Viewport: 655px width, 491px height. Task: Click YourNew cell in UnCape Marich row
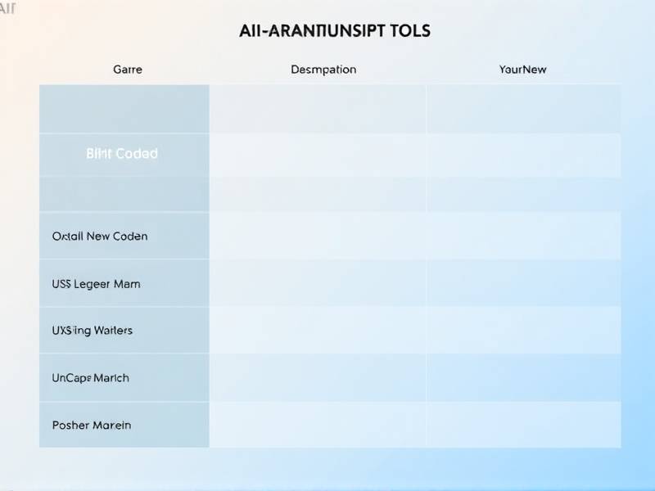click(523, 378)
